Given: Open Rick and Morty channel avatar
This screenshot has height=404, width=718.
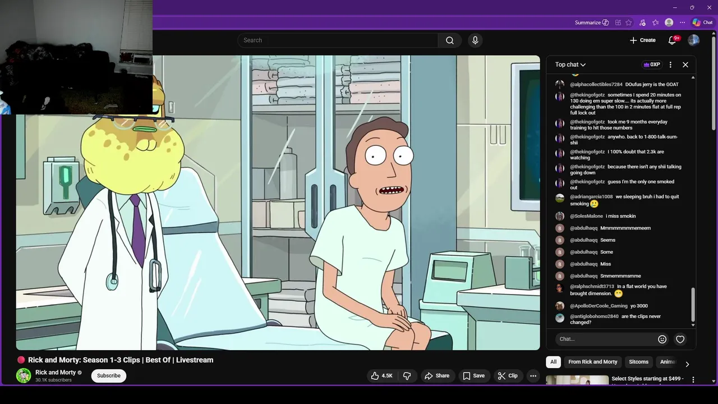Looking at the screenshot, I should pyautogui.click(x=24, y=375).
